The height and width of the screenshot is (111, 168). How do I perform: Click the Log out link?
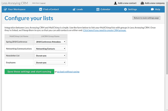pyautogui.click(x=43, y=3)
